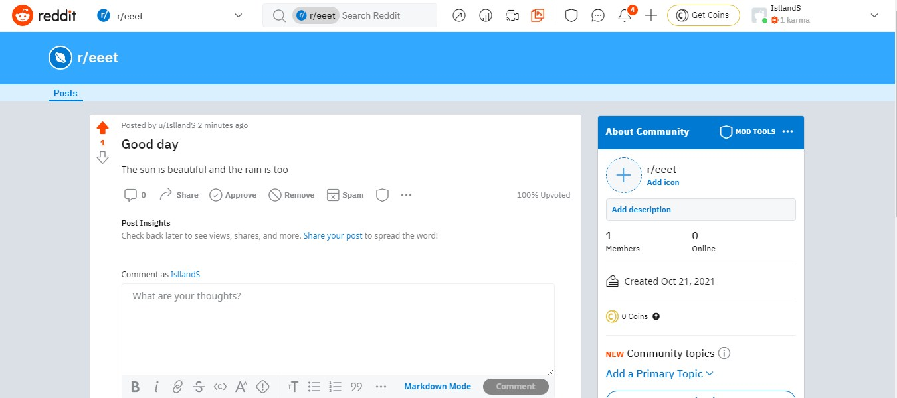Expand the r/eeet community dropdown
The width and height of the screenshot is (897, 398).
point(170,15)
